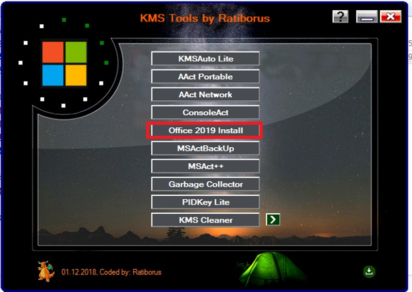Expand more tools with the green arrow
Viewport: 412px width, 292px height.
click(273, 220)
